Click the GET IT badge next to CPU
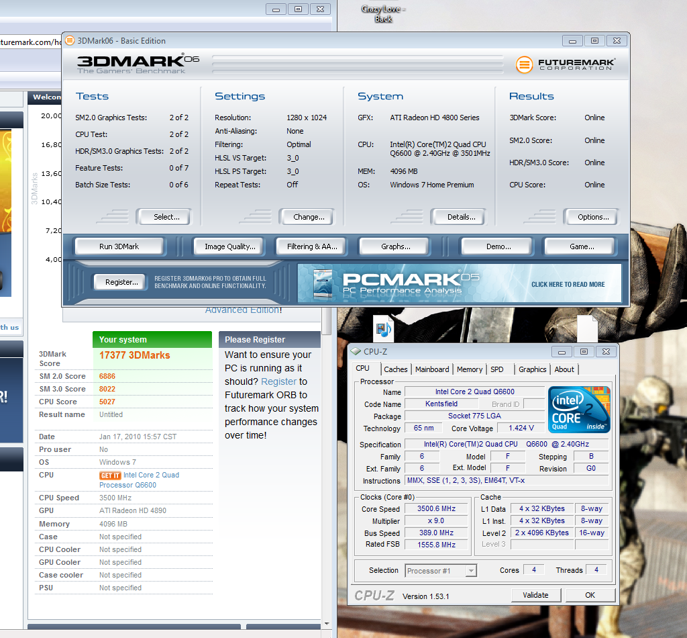 click(x=110, y=475)
